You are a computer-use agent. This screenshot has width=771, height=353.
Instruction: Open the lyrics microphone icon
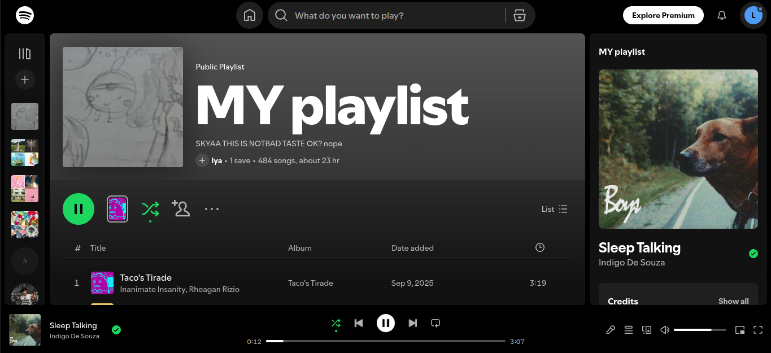click(611, 330)
